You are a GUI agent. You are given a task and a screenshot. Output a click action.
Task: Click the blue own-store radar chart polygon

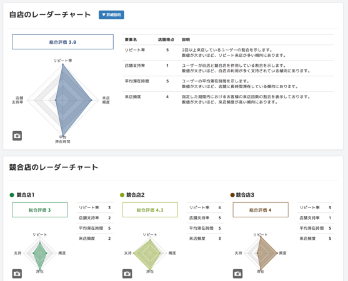[x=71, y=100]
